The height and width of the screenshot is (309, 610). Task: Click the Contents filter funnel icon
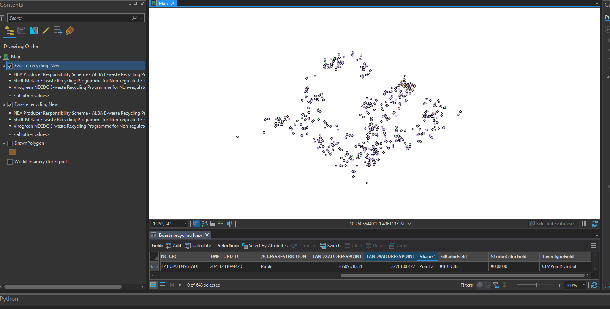coord(2,18)
